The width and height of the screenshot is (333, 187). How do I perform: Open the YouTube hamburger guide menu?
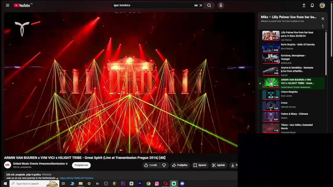coord(8,5)
